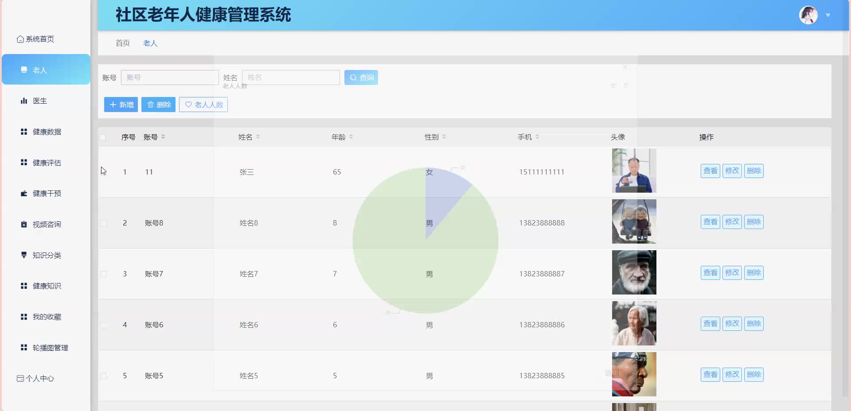
Task: Click the icon beside 知识分类
Action: [x=24, y=255]
